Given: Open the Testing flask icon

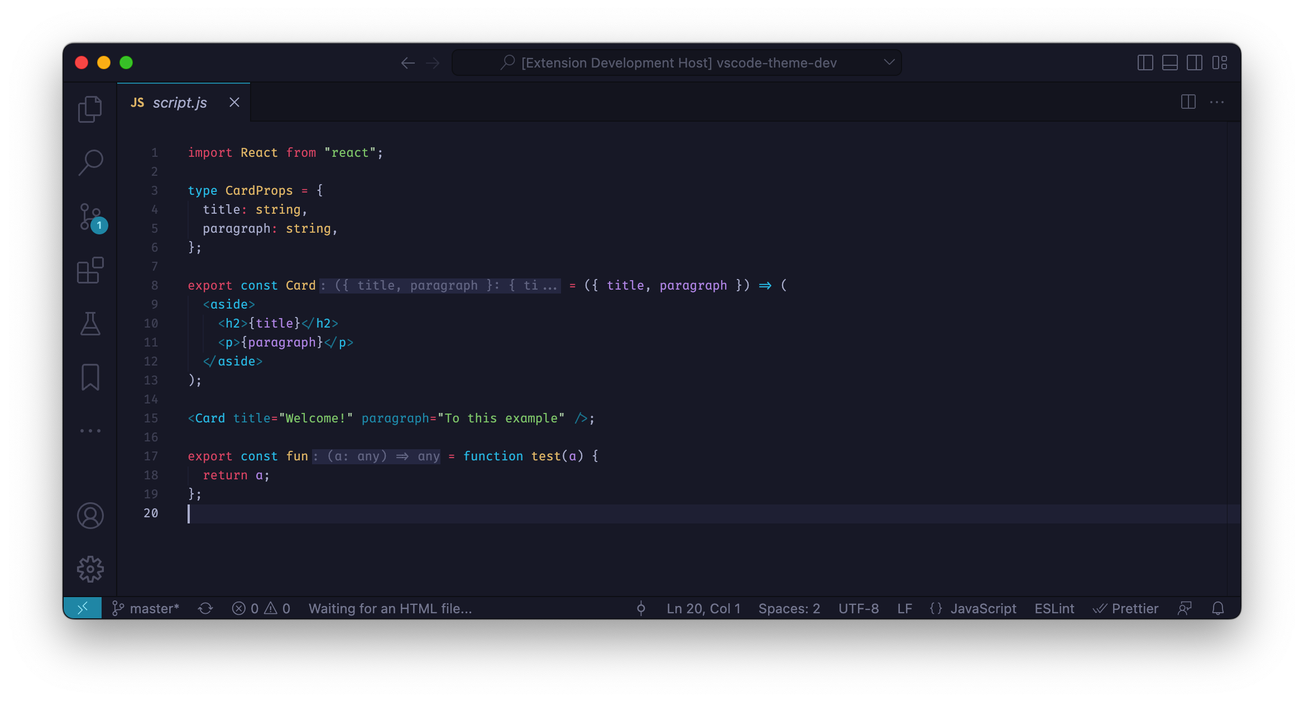Looking at the screenshot, I should pyautogui.click(x=90, y=324).
